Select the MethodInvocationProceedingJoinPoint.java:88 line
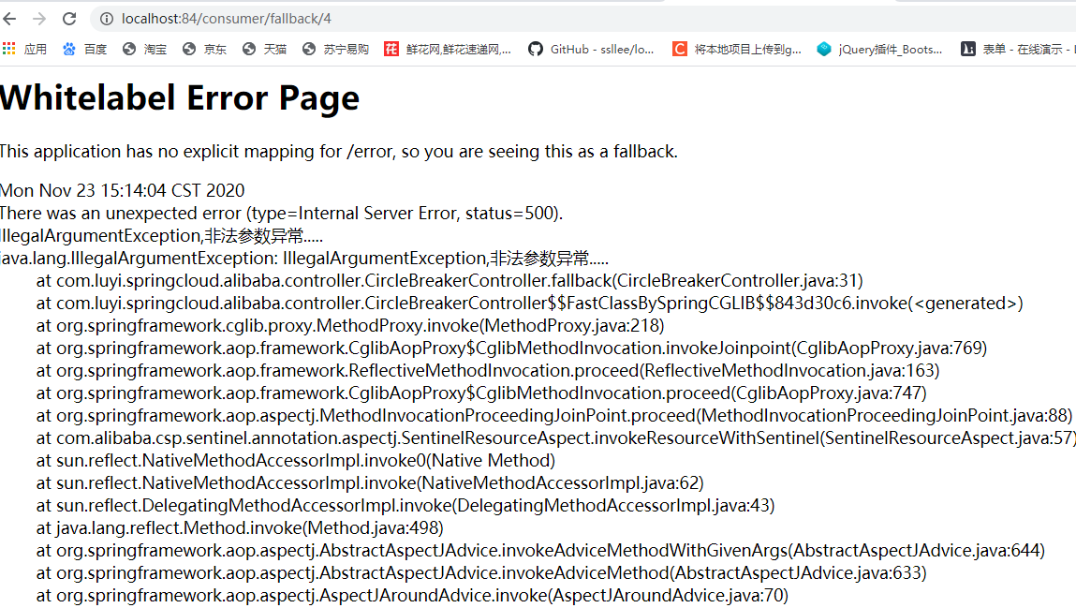Viewport: 1076px width, 608px height. (553, 415)
